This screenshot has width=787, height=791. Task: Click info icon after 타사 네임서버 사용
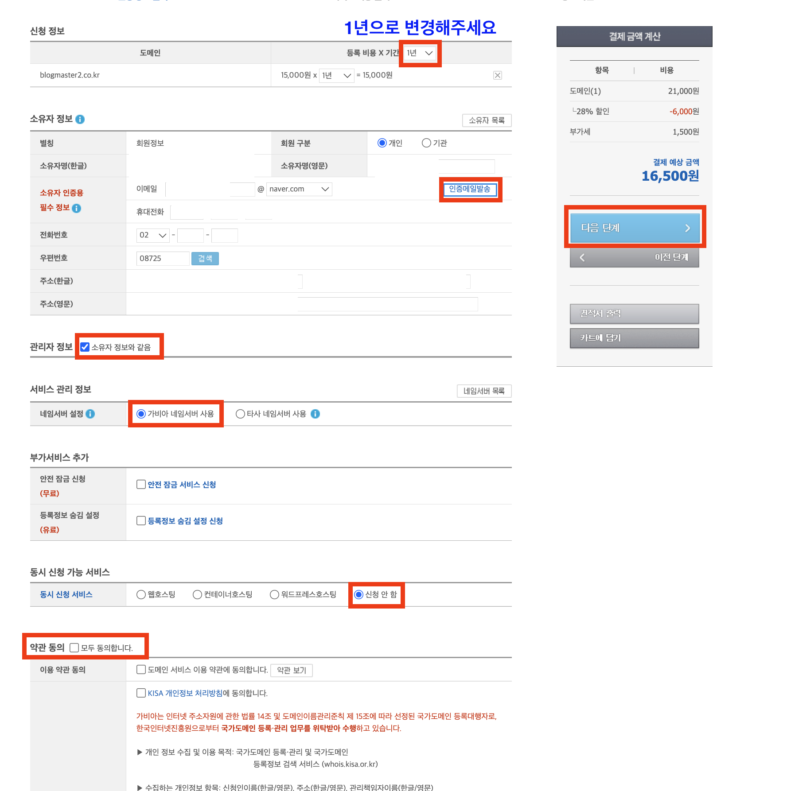(315, 414)
